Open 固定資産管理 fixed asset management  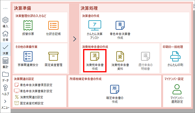click(53, 59)
